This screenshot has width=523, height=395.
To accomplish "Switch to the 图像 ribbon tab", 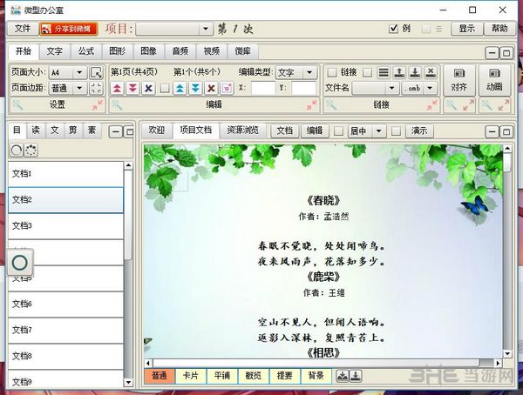I will [x=149, y=51].
